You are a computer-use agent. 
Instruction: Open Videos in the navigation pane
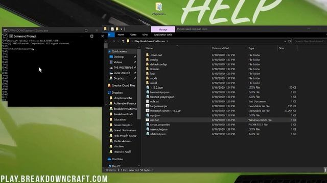118,62
